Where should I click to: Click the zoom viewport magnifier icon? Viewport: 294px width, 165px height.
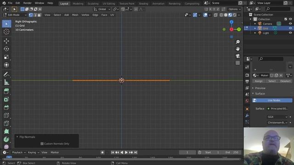click(x=238, y=42)
